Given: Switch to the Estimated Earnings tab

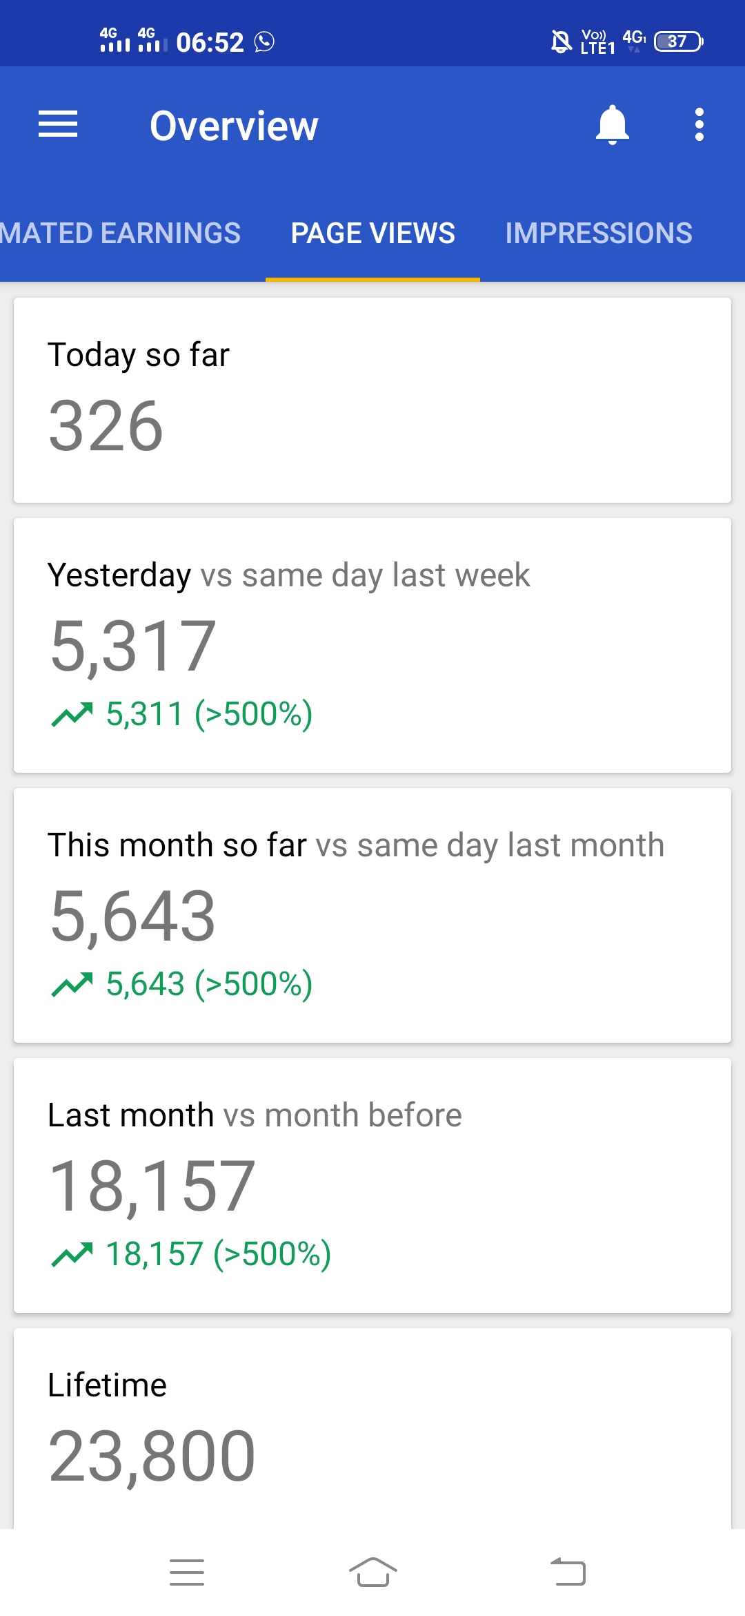Looking at the screenshot, I should (x=121, y=233).
